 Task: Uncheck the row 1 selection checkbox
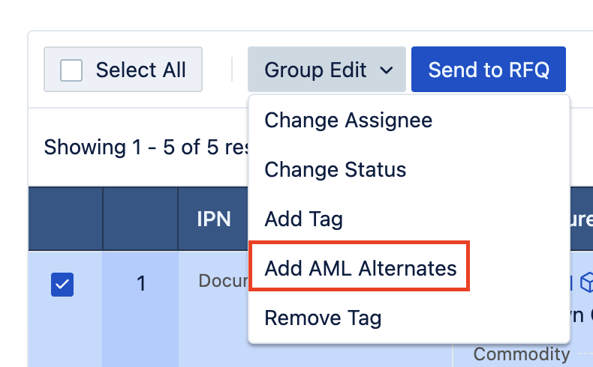pyautogui.click(x=62, y=285)
